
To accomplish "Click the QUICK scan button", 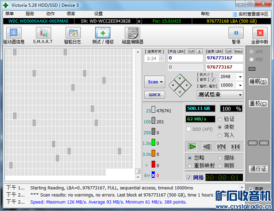I will (x=154, y=95).
